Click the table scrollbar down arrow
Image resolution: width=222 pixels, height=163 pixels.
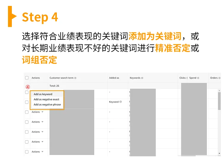coord(219,153)
